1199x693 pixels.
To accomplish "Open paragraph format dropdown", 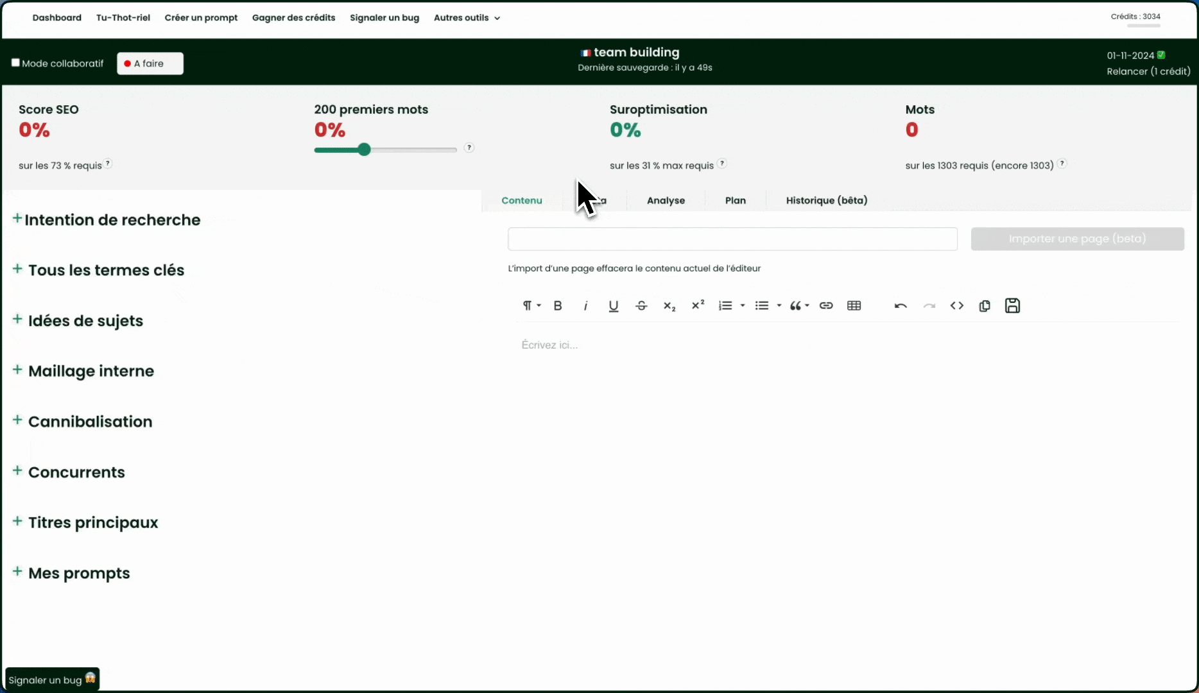I will click(531, 306).
